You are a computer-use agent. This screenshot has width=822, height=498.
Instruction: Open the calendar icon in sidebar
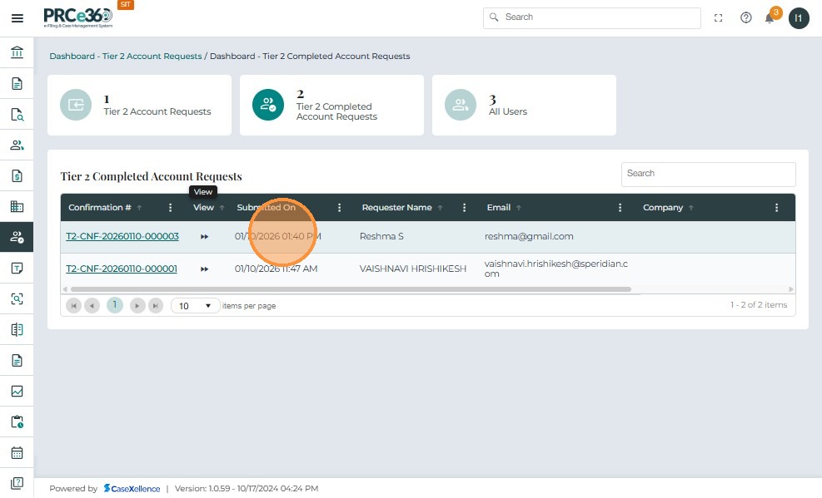[17, 453]
